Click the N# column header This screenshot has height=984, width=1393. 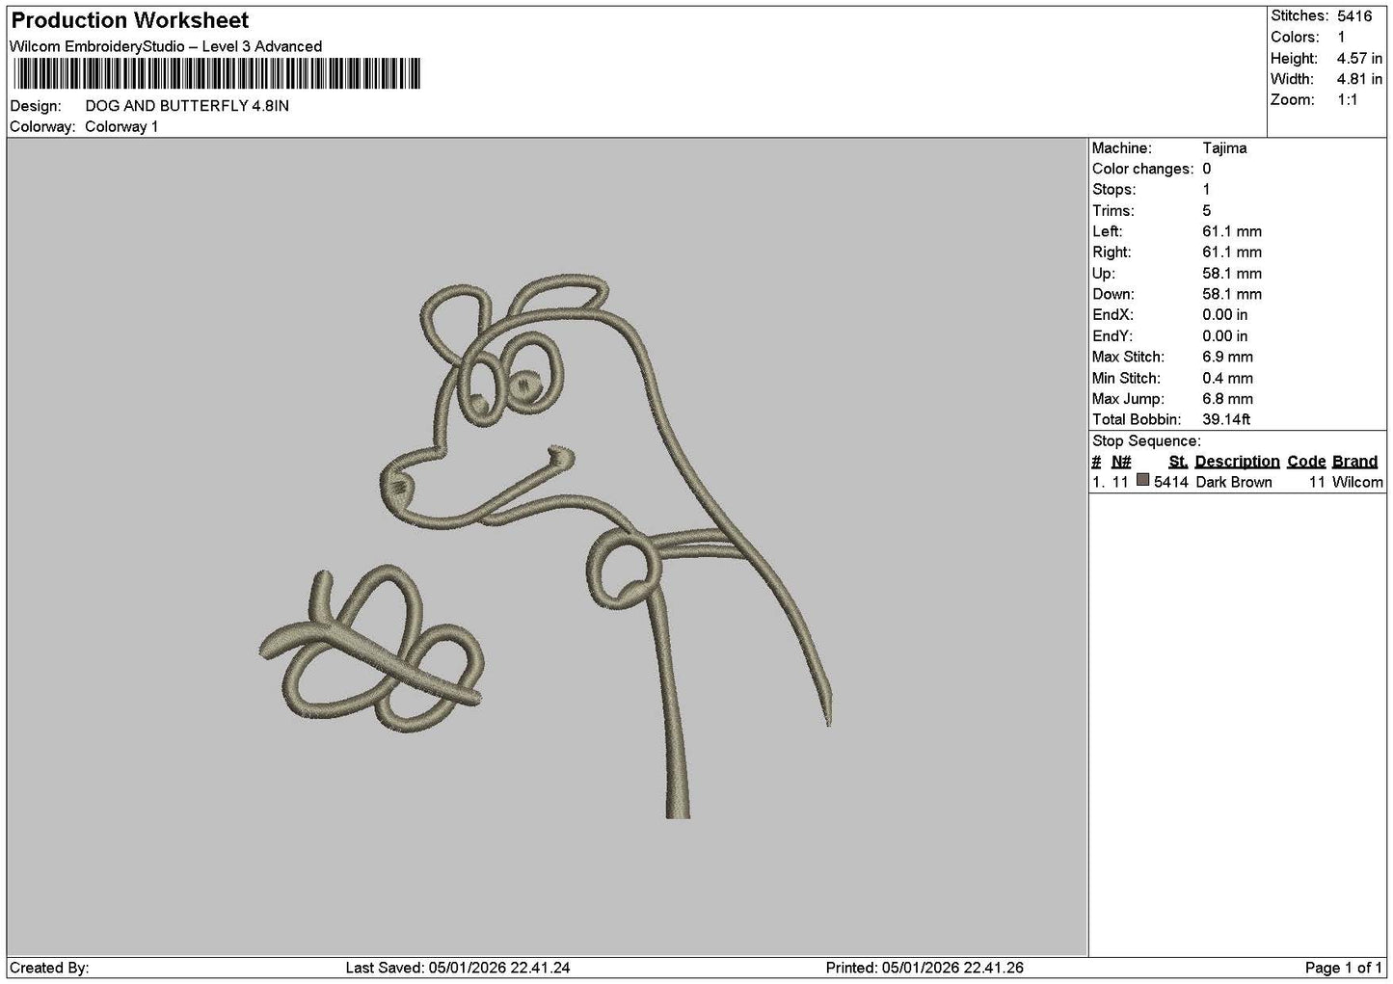point(1121,462)
